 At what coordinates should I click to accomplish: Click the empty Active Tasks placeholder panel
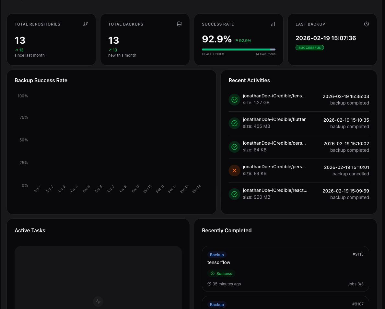(98, 277)
